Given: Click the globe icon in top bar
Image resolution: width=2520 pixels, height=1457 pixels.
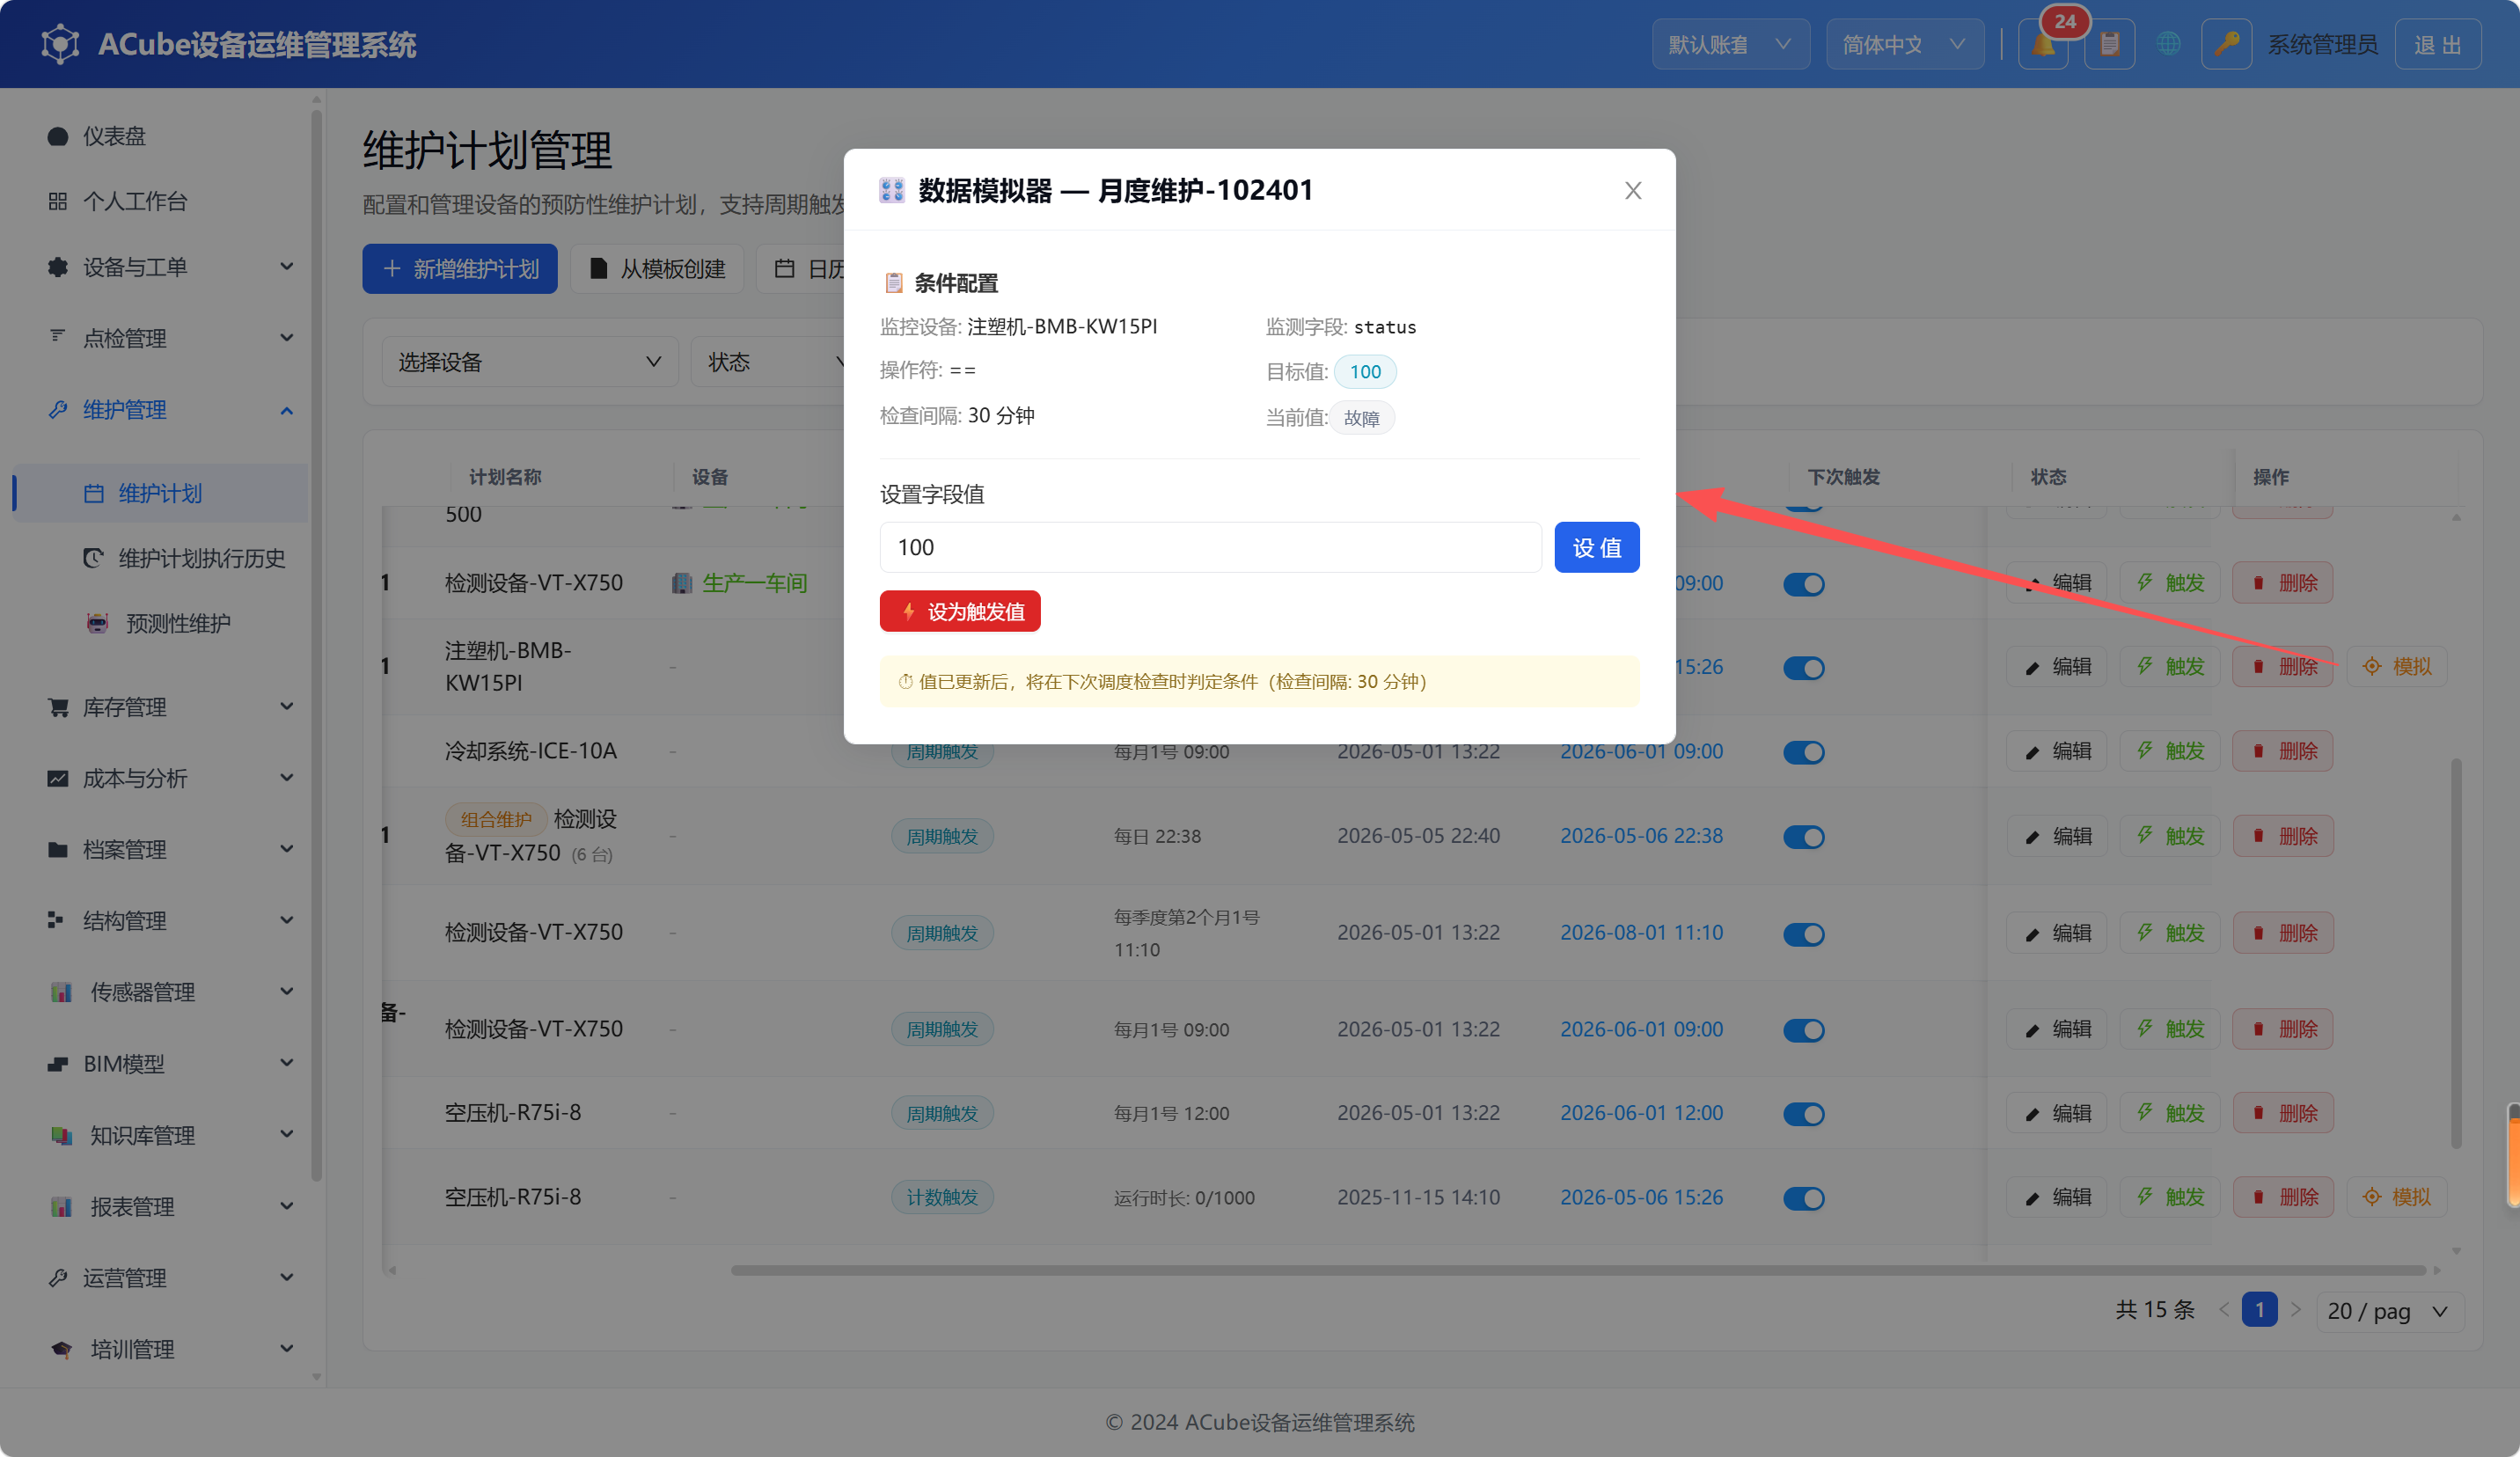Looking at the screenshot, I should 2168,44.
